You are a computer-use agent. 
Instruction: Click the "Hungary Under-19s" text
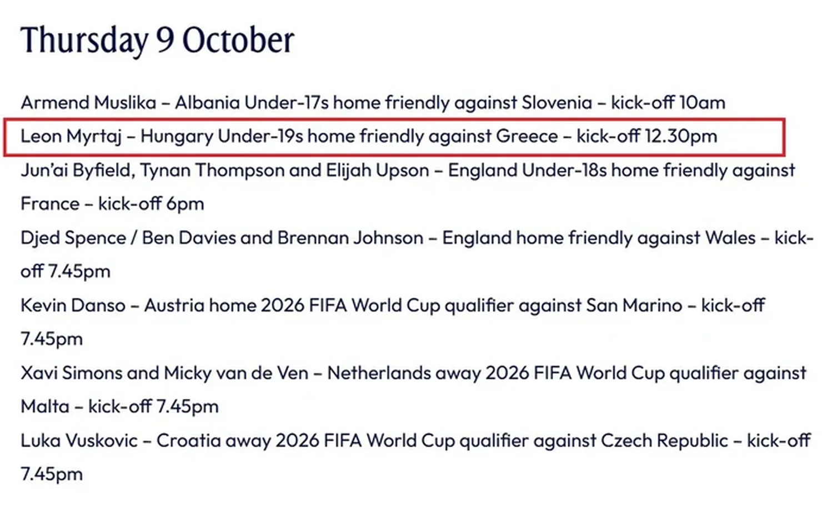coord(222,136)
